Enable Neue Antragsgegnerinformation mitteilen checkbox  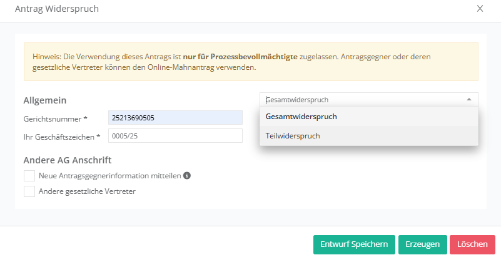[x=29, y=176]
